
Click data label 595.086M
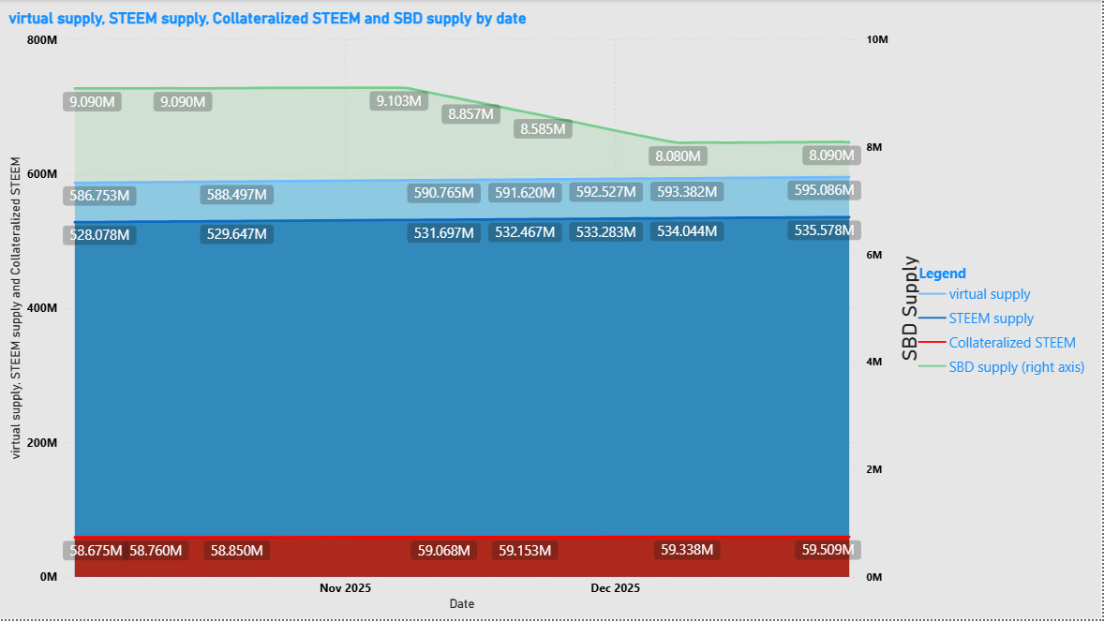point(825,190)
